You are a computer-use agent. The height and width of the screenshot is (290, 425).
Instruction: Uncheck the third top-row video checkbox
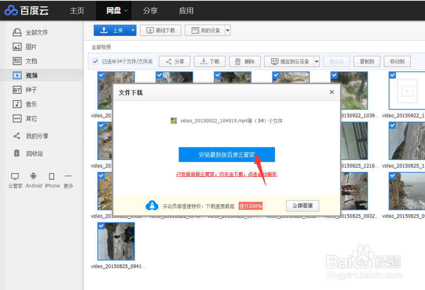218,75
